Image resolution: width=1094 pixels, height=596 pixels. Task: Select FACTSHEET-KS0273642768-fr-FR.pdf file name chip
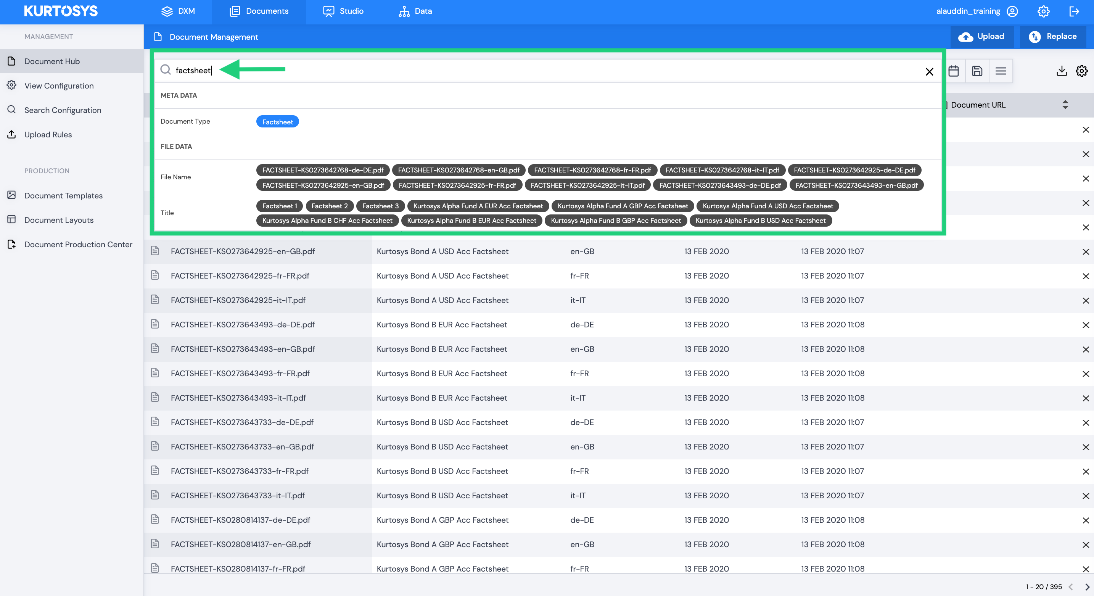tap(592, 170)
